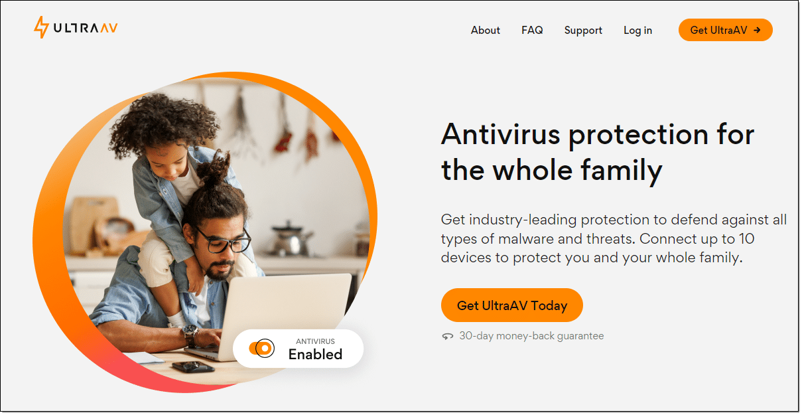This screenshot has height=415, width=802.
Task: Go to the Support page
Action: pyautogui.click(x=583, y=31)
